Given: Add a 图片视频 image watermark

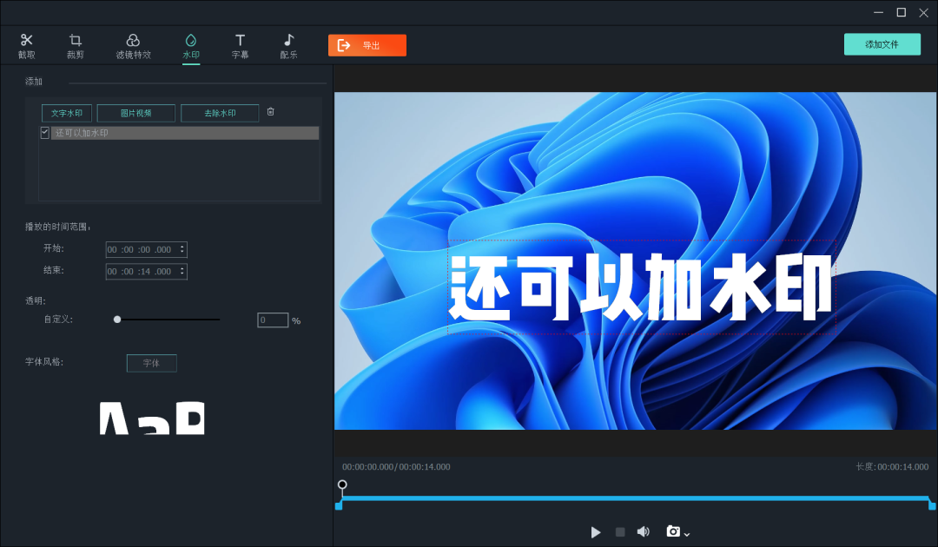Looking at the screenshot, I should click(x=135, y=113).
